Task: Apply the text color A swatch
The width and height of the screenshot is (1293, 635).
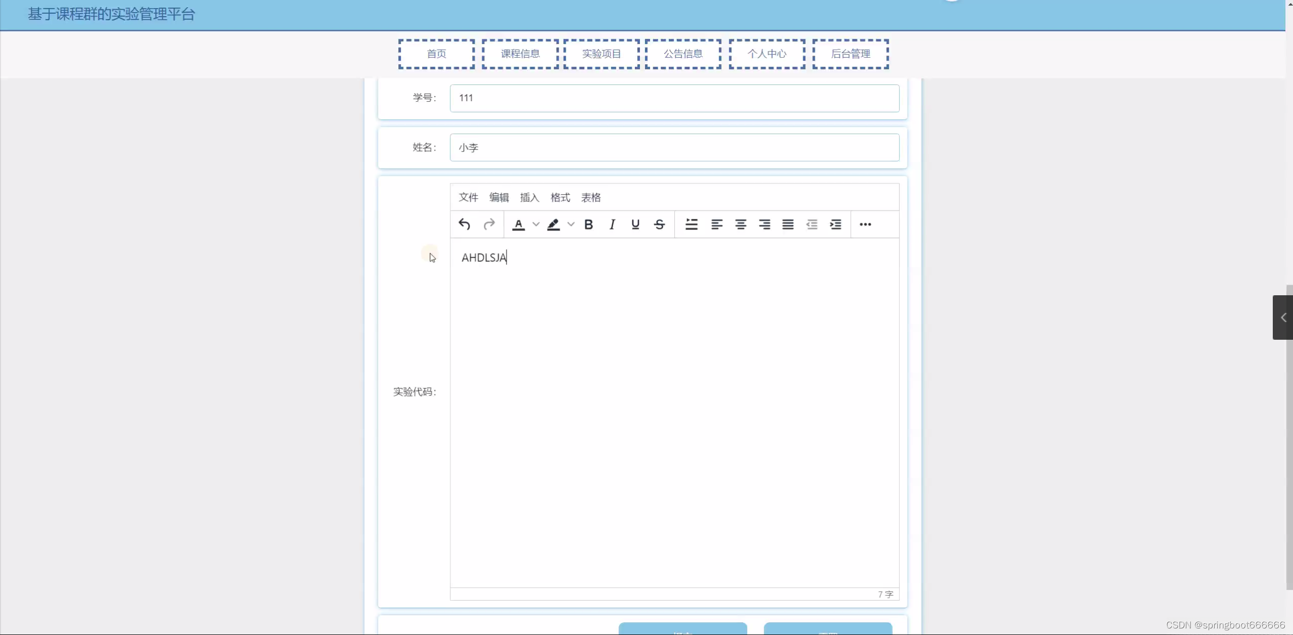Action: tap(518, 224)
